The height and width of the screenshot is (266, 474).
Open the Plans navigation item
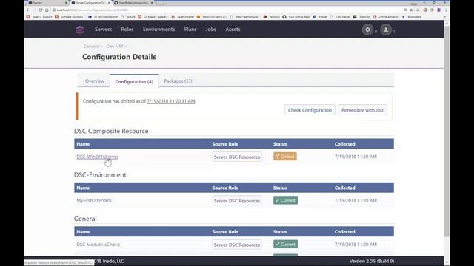[x=190, y=30]
